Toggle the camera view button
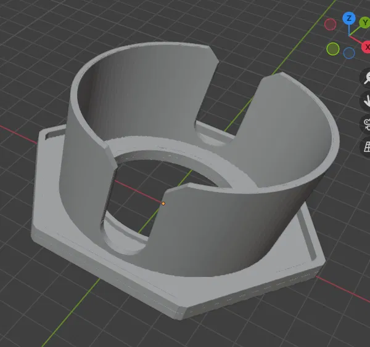Image resolution: width=370 pixels, height=347 pixels. [366, 124]
